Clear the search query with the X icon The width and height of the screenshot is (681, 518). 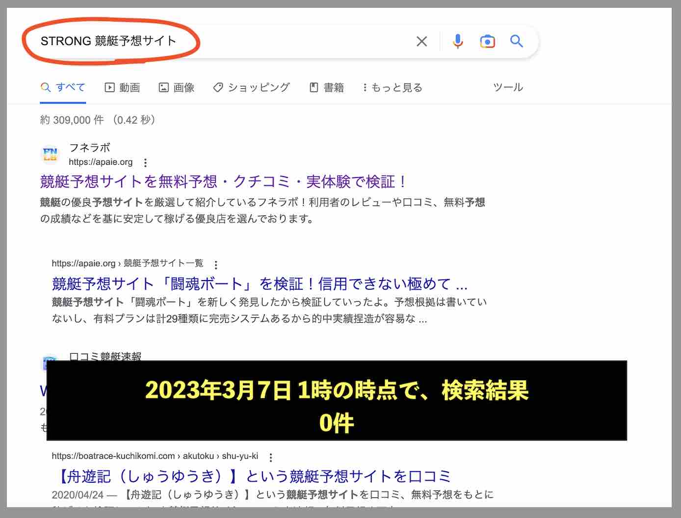(x=421, y=41)
